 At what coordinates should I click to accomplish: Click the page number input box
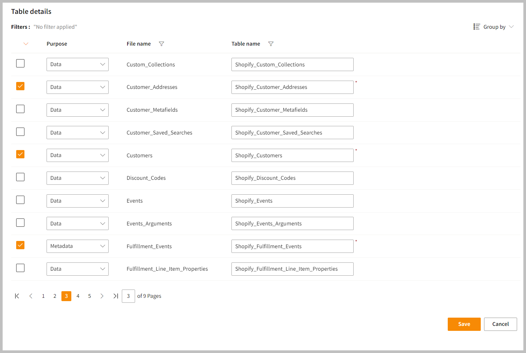[x=128, y=296]
